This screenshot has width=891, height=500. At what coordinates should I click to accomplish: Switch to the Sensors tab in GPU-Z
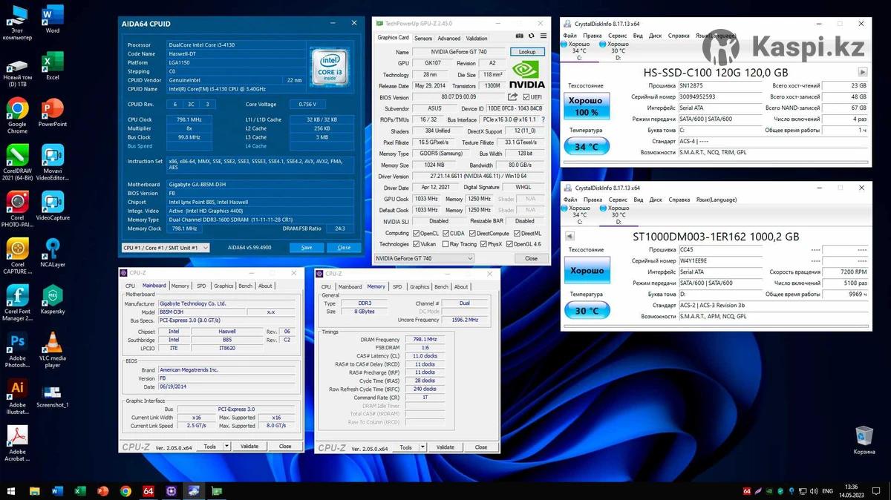pyautogui.click(x=423, y=38)
